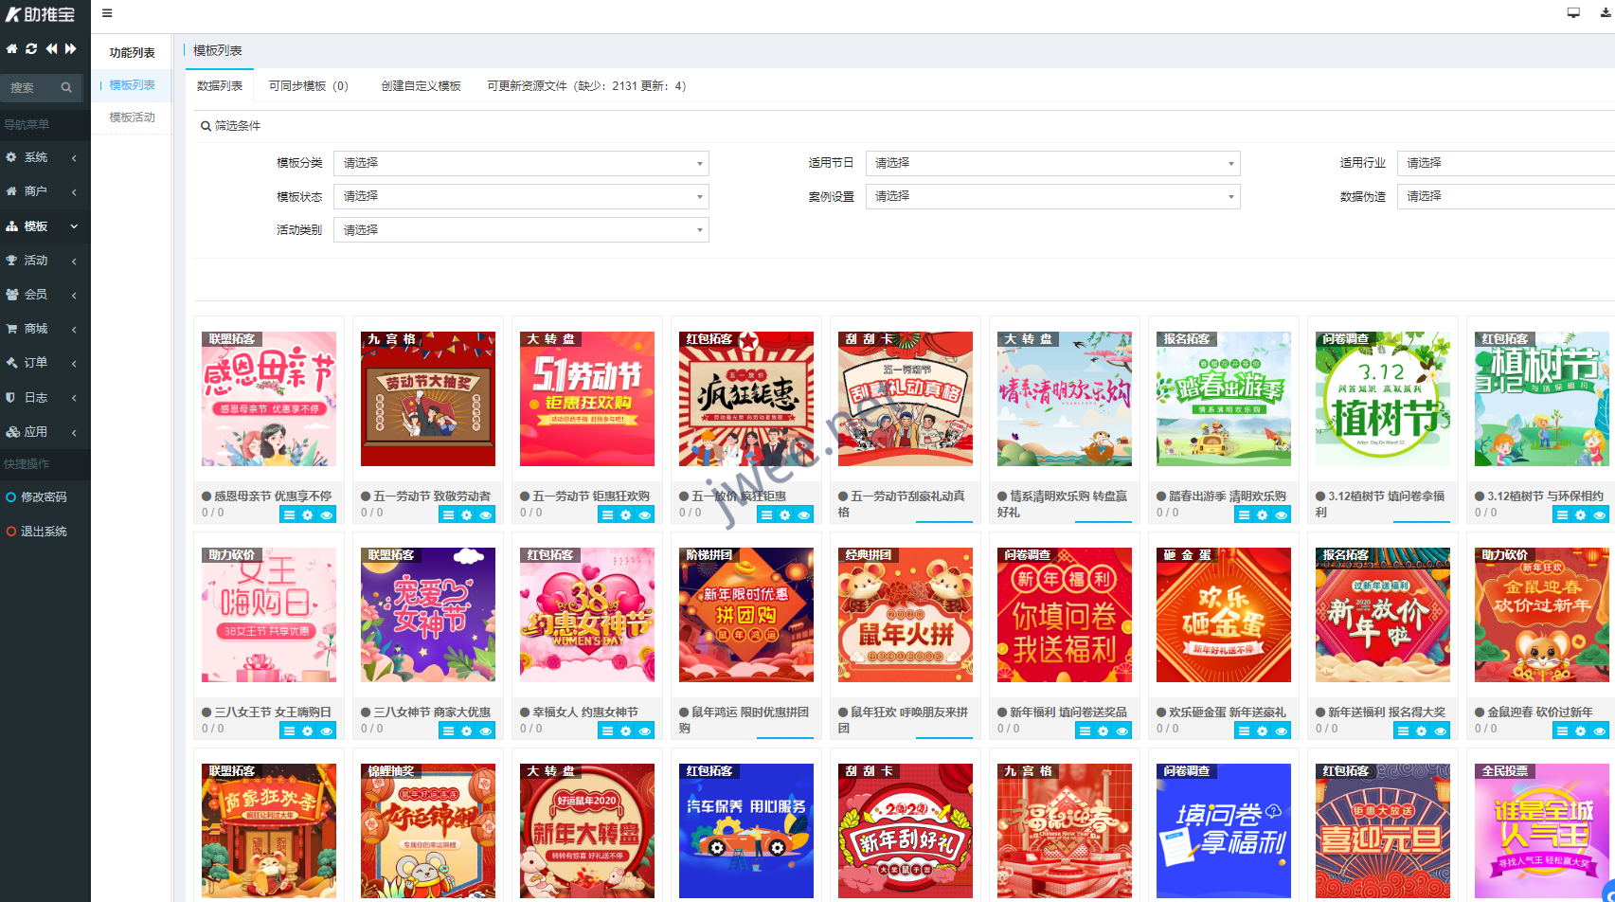The width and height of the screenshot is (1615, 902).
Task: Open list menu icon for 幸福女人 约惠女神节
Action: click(x=607, y=731)
